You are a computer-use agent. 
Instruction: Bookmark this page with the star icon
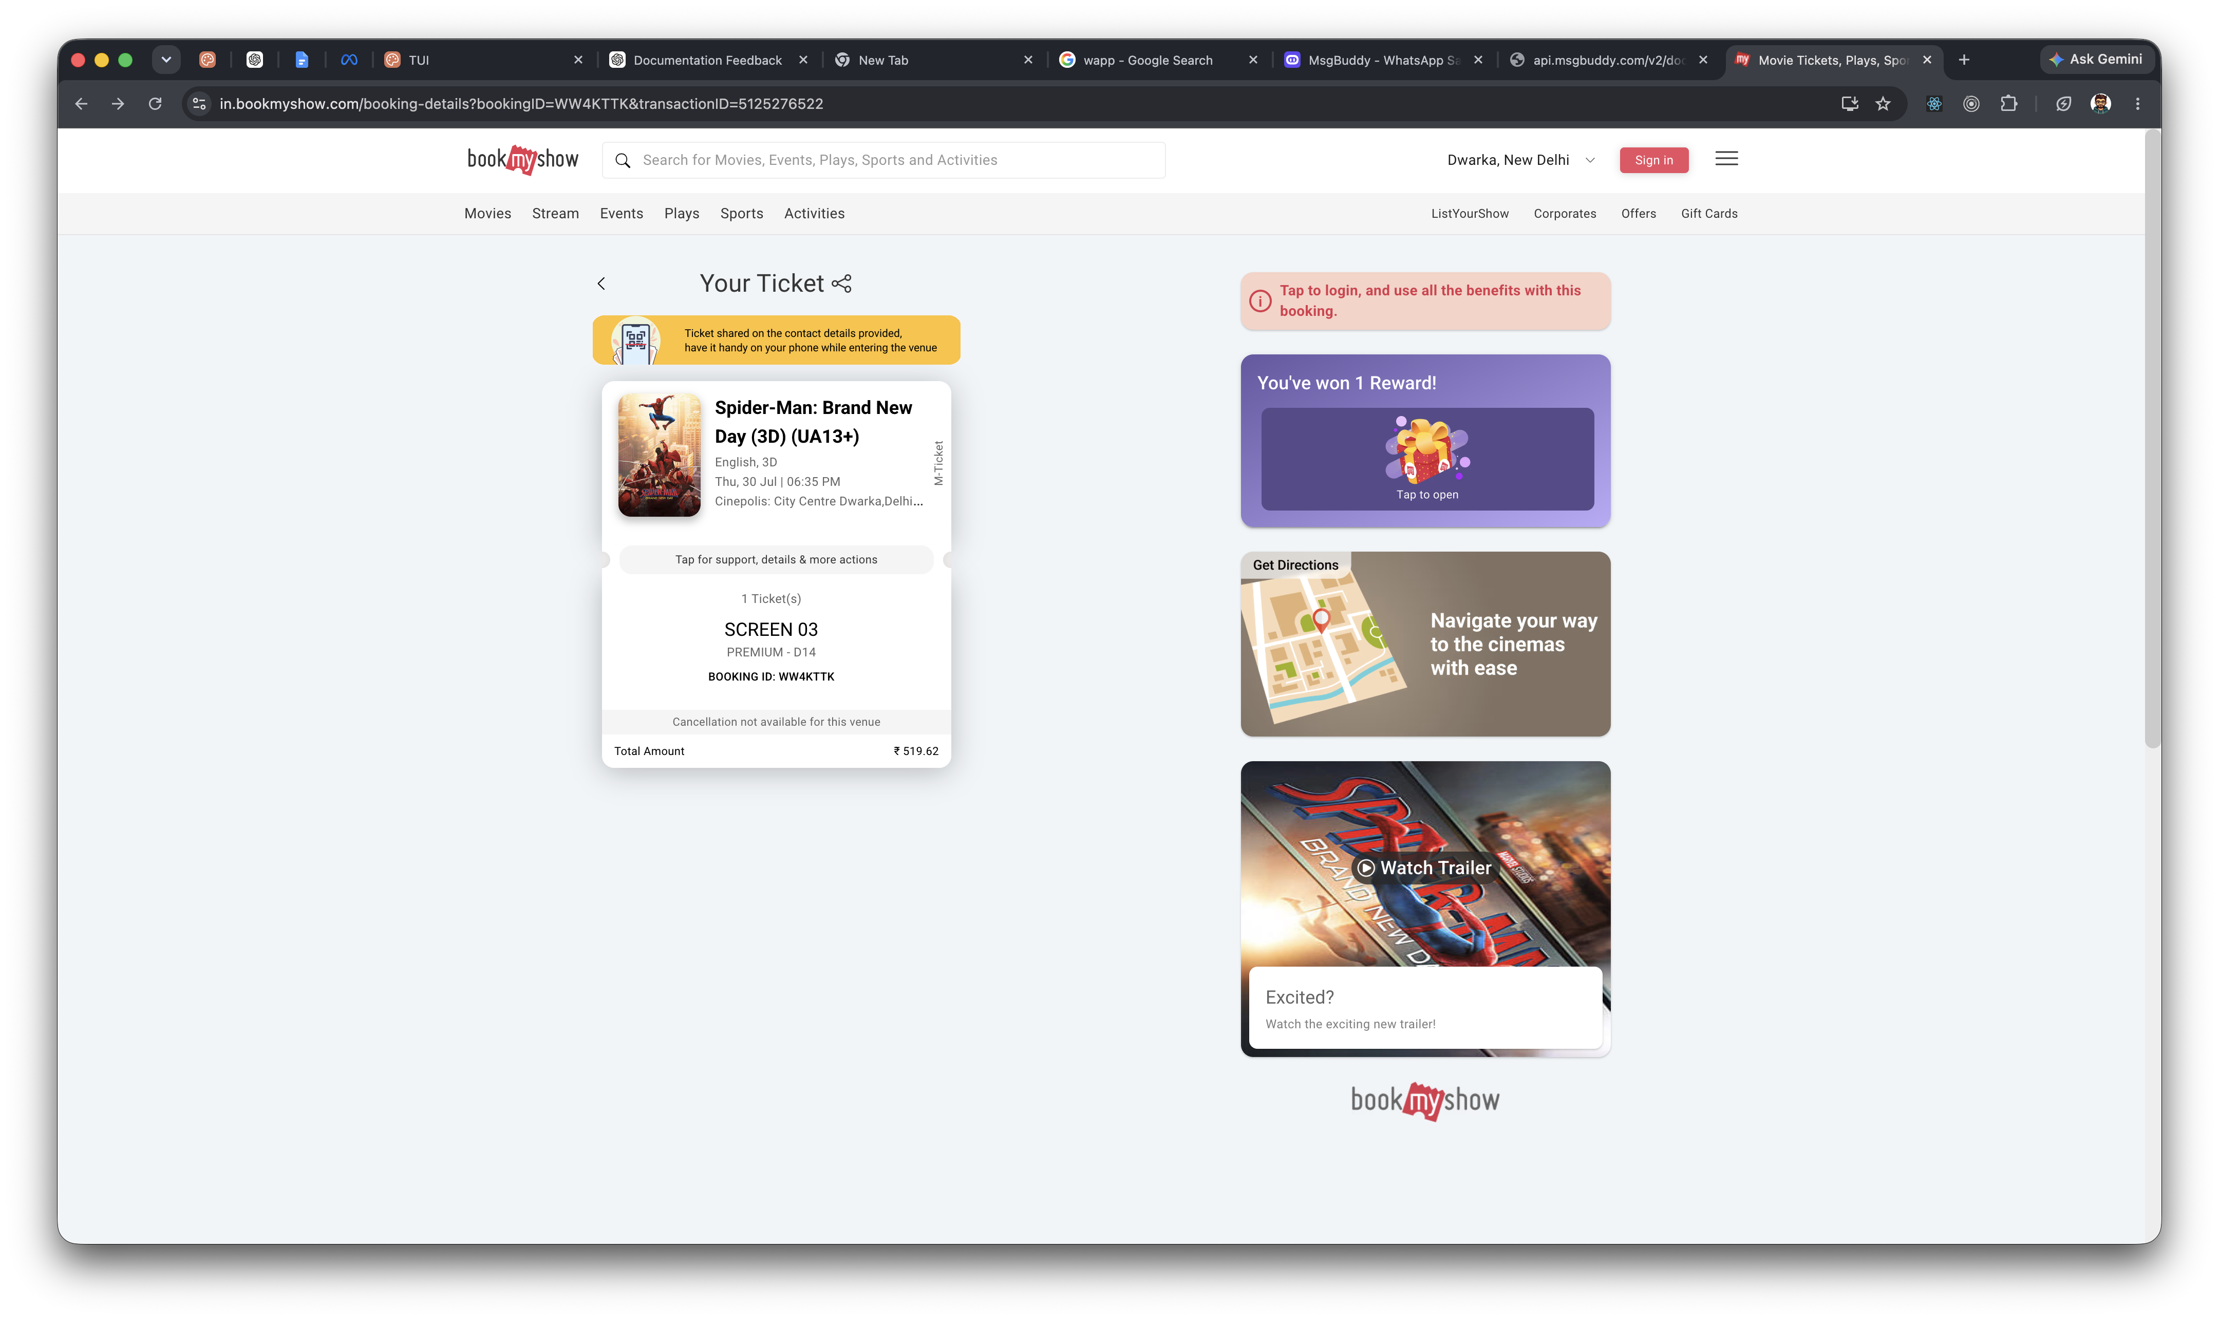pos(1884,104)
